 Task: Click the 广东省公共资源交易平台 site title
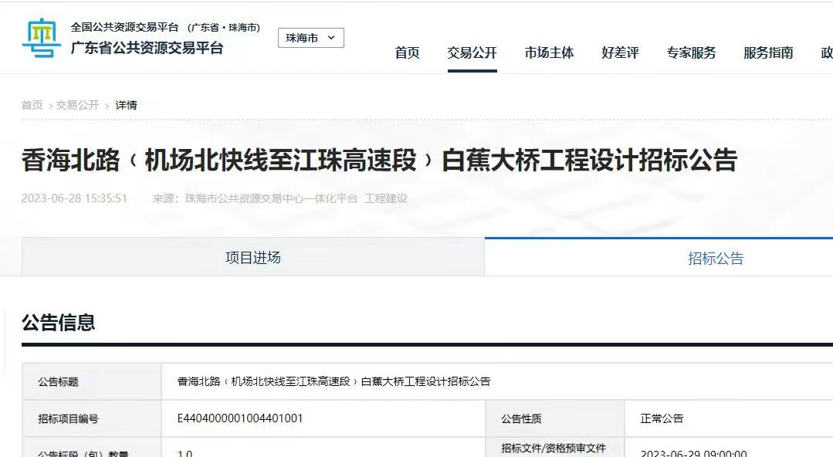(x=147, y=48)
